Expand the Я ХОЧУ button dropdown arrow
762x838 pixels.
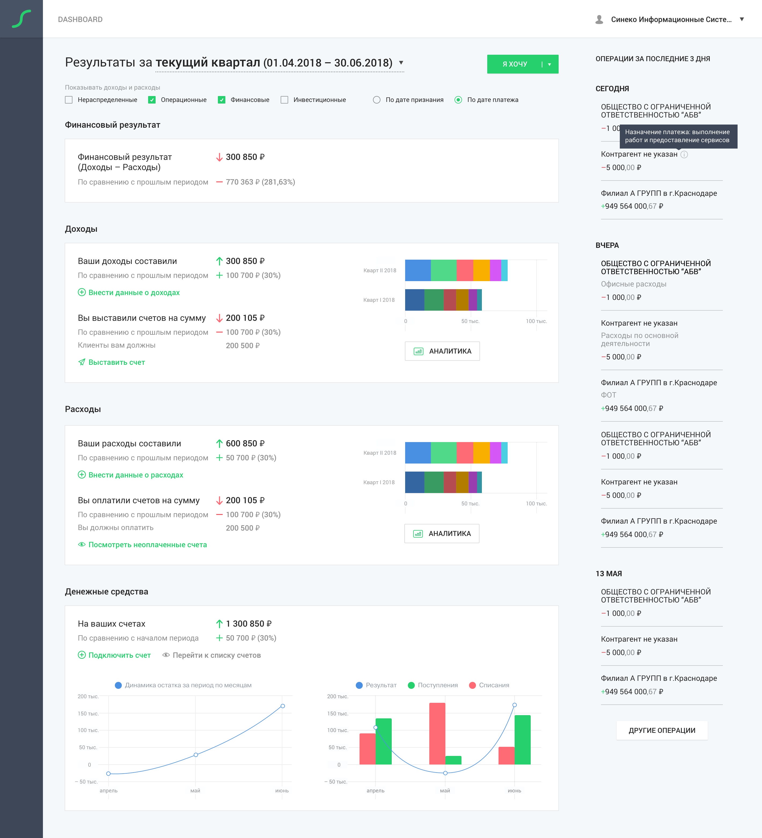549,64
